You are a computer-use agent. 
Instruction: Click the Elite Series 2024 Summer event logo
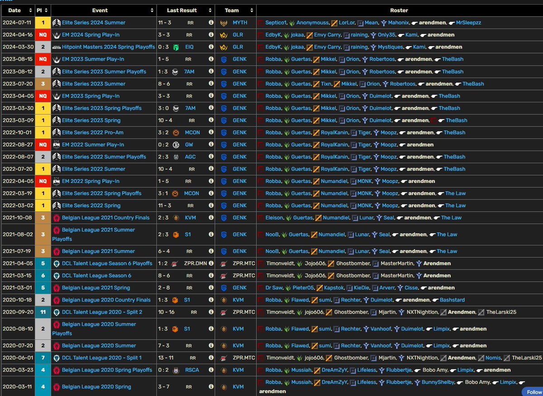[57, 23]
